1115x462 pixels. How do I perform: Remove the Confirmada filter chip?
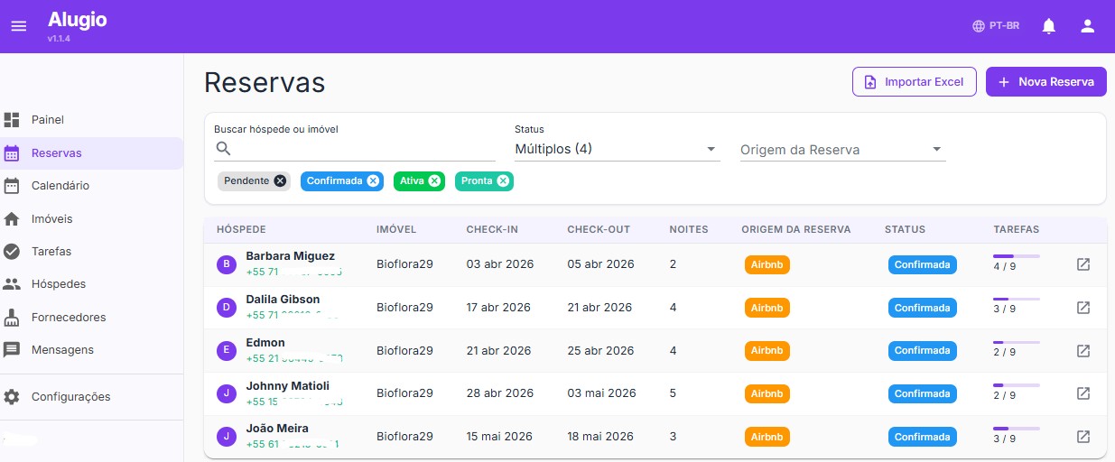point(373,180)
